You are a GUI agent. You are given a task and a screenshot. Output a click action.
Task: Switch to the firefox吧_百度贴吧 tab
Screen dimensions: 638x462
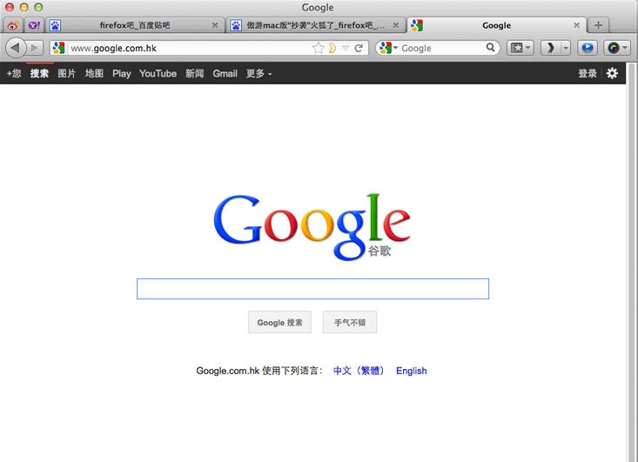(x=135, y=25)
